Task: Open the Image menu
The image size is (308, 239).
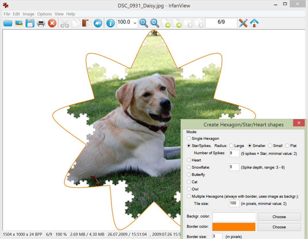Action: click(28, 14)
